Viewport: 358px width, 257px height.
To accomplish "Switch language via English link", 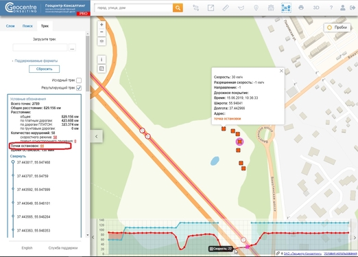I will point(27,248).
